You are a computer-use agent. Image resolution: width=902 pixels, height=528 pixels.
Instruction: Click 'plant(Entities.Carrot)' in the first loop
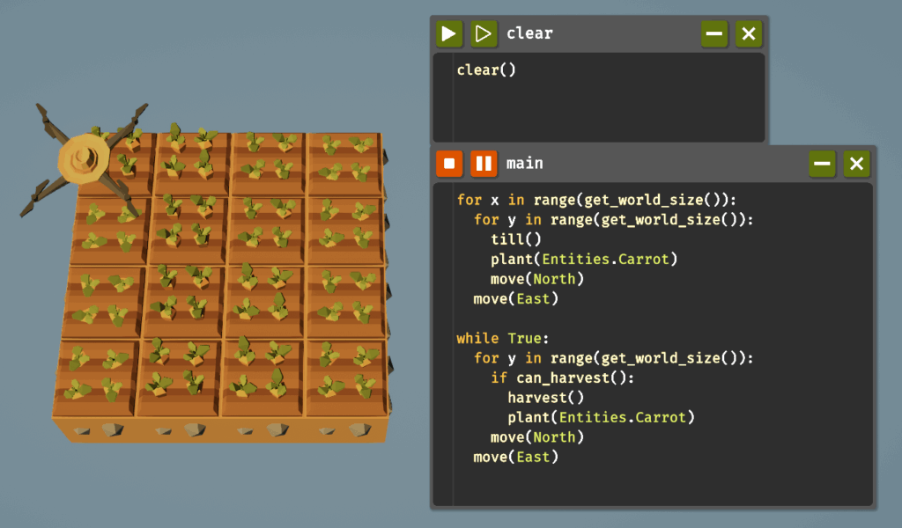[x=585, y=259]
